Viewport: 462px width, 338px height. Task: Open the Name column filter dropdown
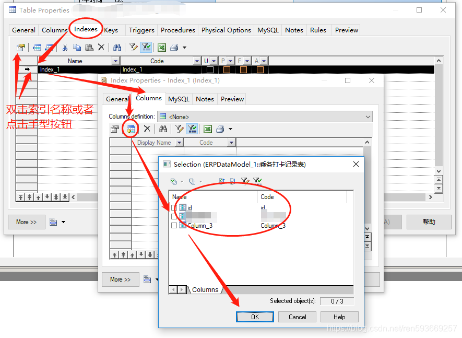[x=116, y=61]
